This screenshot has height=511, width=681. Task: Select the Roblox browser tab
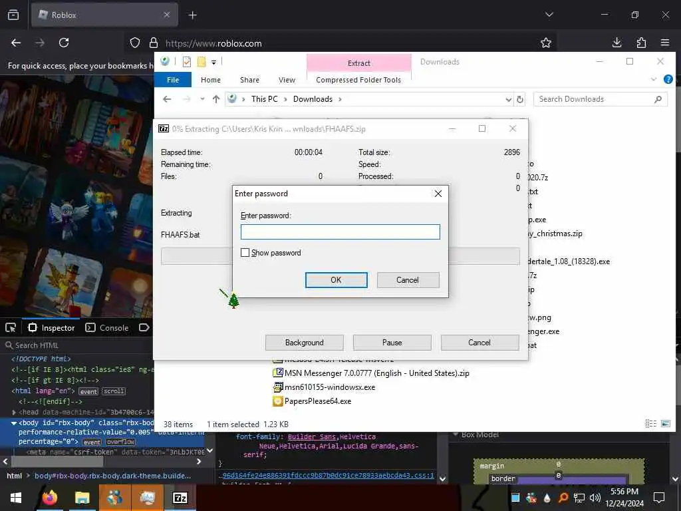104,15
